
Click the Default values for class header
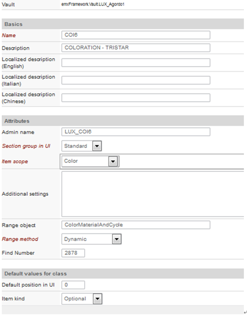[123, 274]
